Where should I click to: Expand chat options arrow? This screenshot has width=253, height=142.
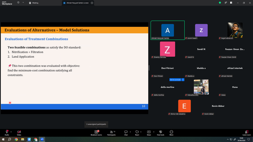pyautogui.click(x=130, y=132)
